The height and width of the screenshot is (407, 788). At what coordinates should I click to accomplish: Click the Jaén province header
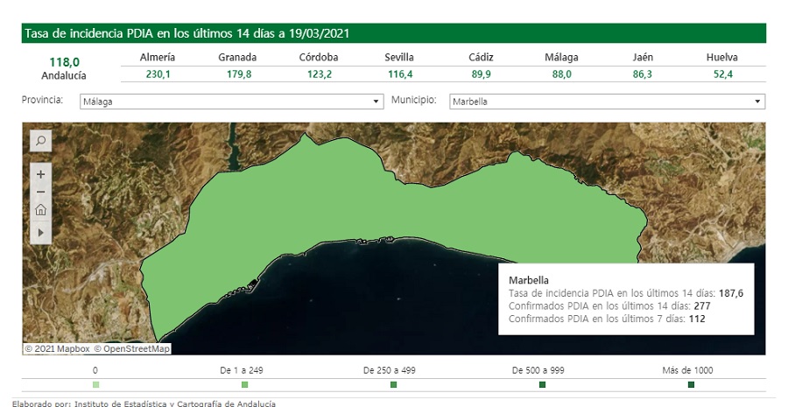(x=643, y=57)
